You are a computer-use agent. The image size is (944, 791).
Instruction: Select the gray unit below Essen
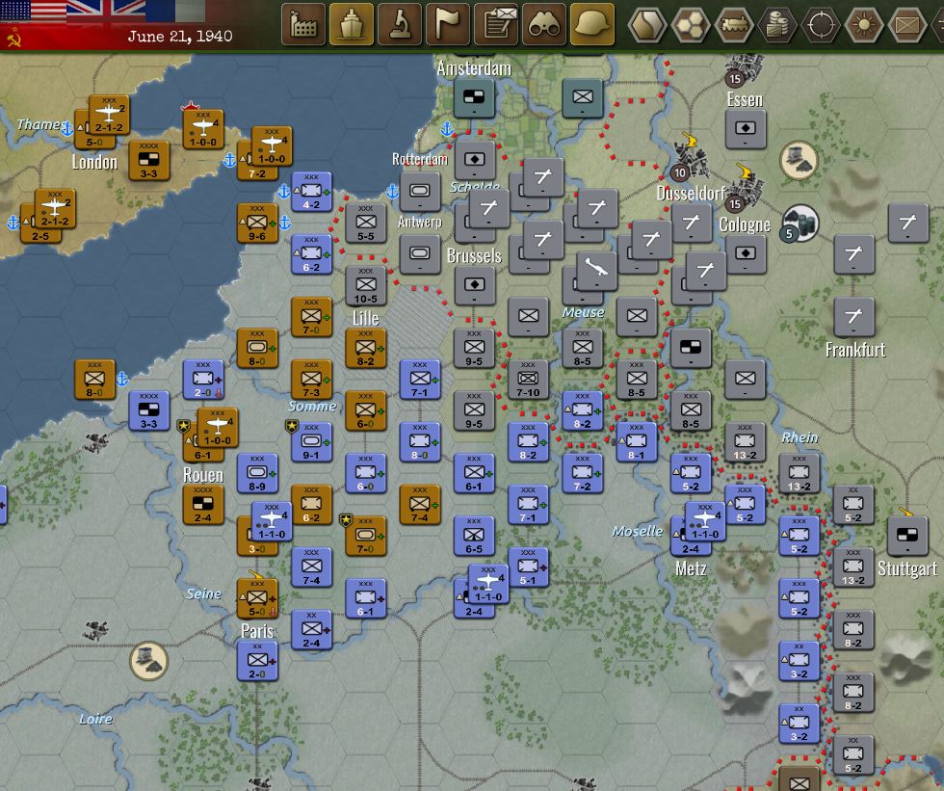point(745,130)
